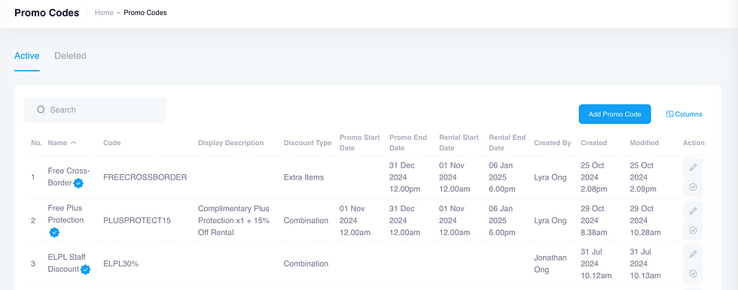The height and width of the screenshot is (290, 738).
Task: Switch to the Active tab
Action: coord(27,56)
